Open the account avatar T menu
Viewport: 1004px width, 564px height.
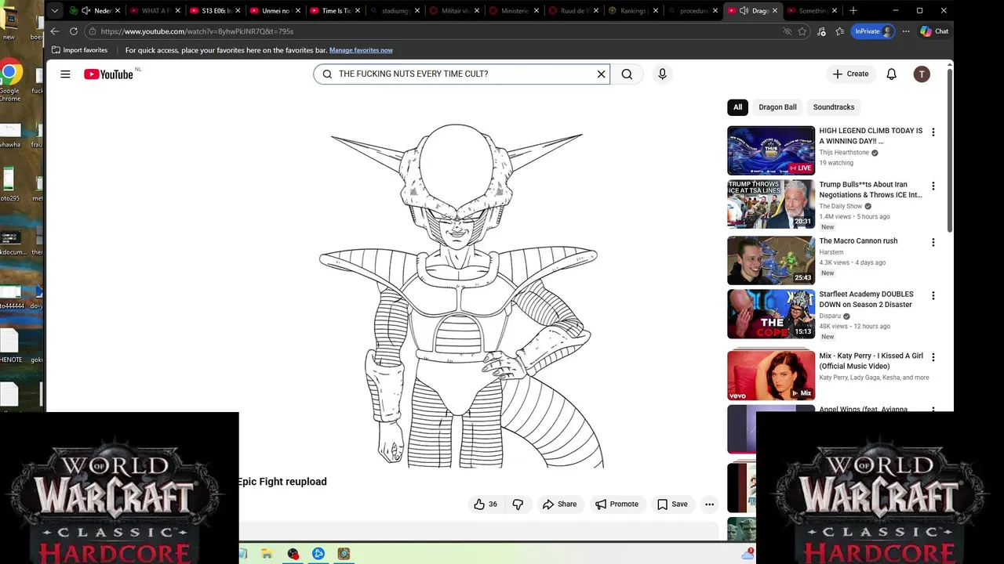point(922,74)
